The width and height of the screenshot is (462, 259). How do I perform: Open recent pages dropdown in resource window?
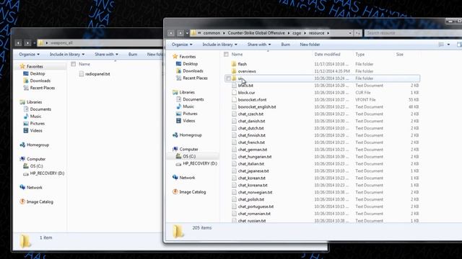coord(187,33)
